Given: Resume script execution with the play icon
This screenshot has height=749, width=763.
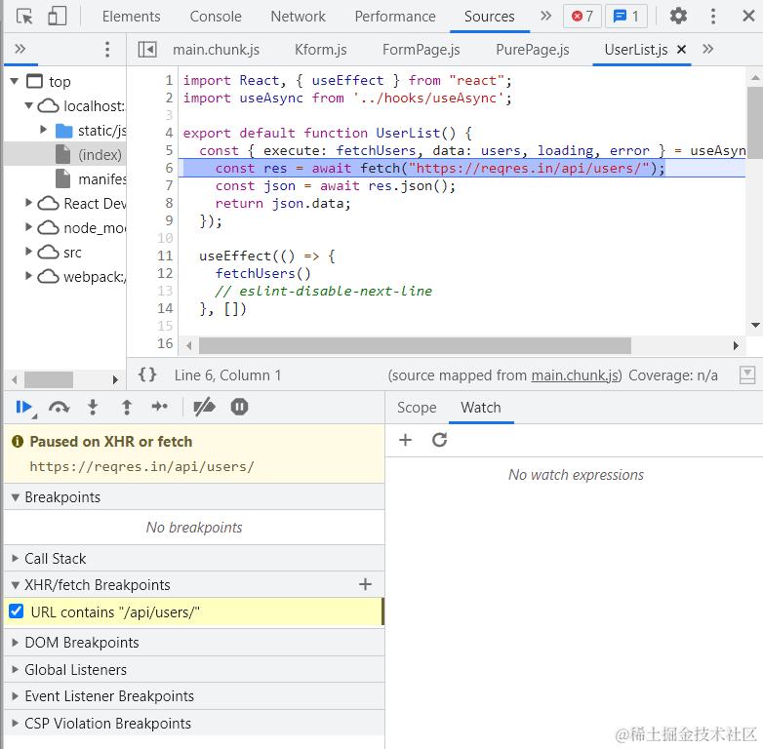Looking at the screenshot, I should click(23, 407).
